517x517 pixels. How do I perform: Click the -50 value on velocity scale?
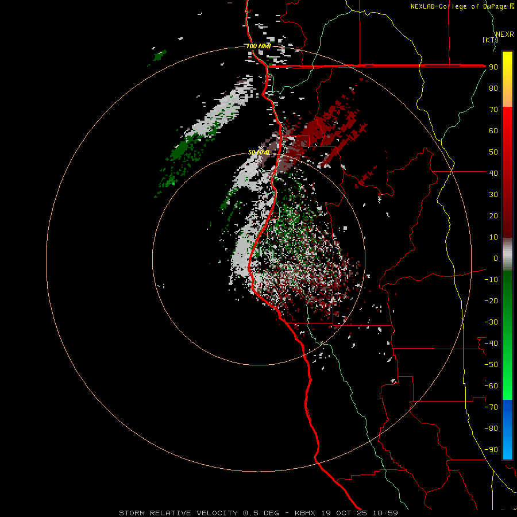pyautogui.click(x=491, y=365)
